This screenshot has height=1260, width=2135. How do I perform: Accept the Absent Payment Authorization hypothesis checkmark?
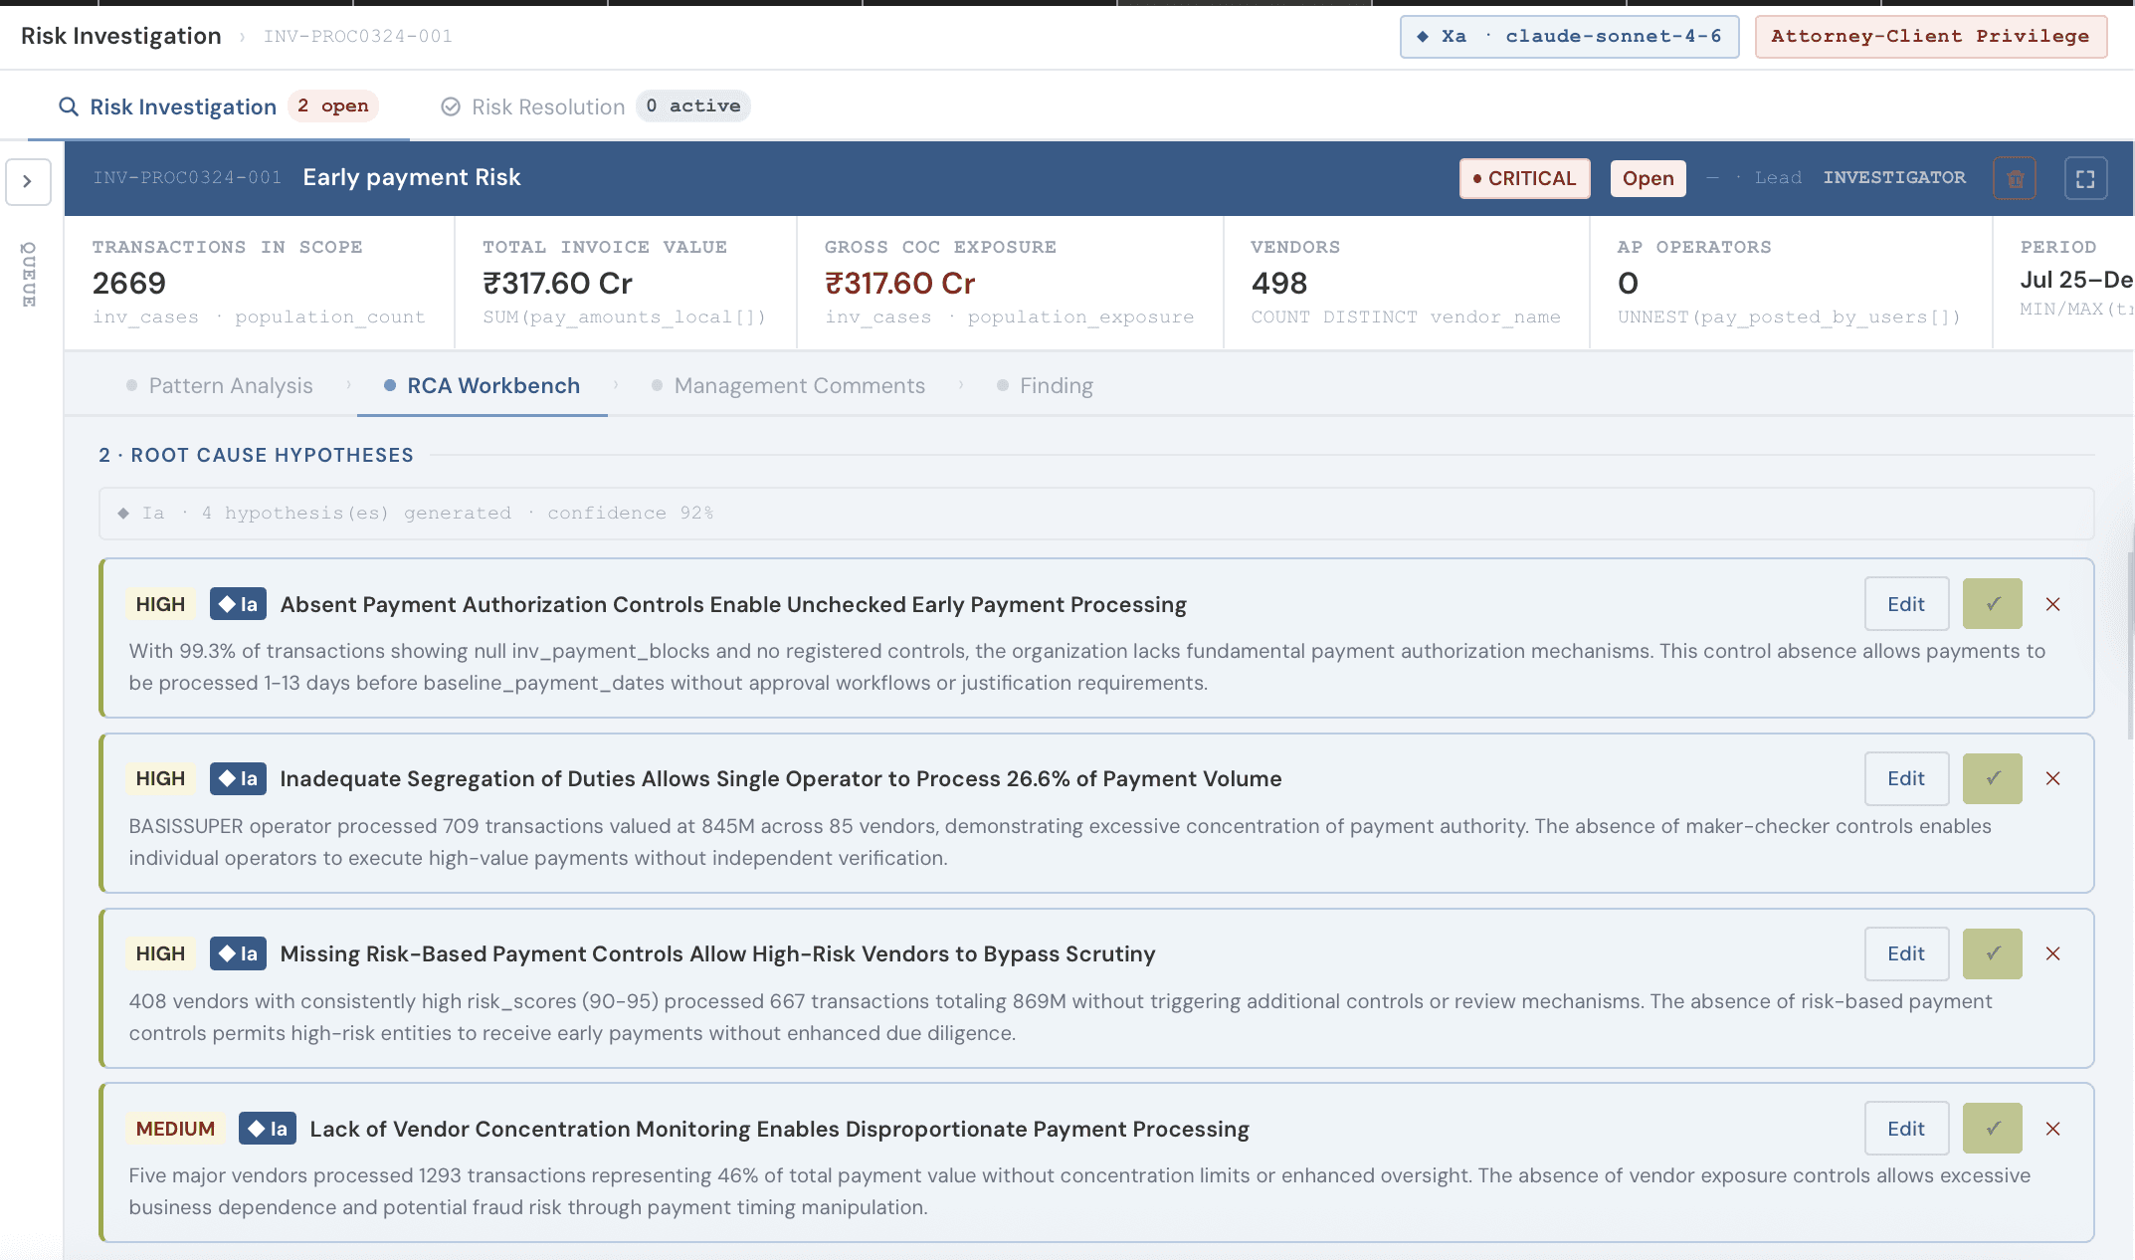pos(1992,604)
